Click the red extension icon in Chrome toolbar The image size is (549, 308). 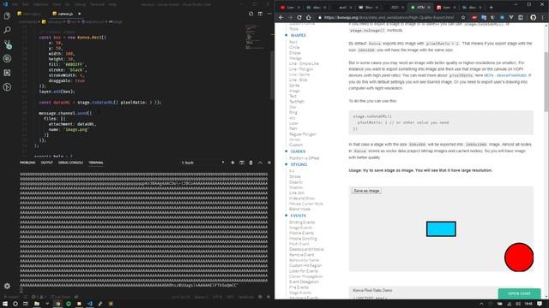coord(474,17)
